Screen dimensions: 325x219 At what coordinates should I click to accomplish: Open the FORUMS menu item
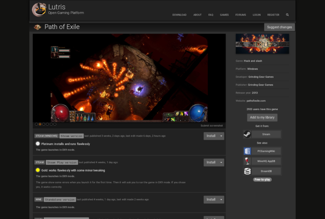[x=241, y=15]
